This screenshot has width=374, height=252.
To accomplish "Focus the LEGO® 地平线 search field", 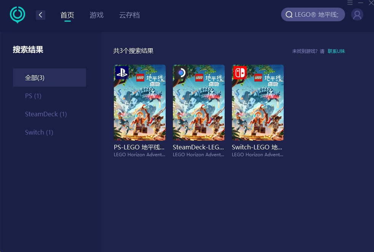I will point(313,14).
